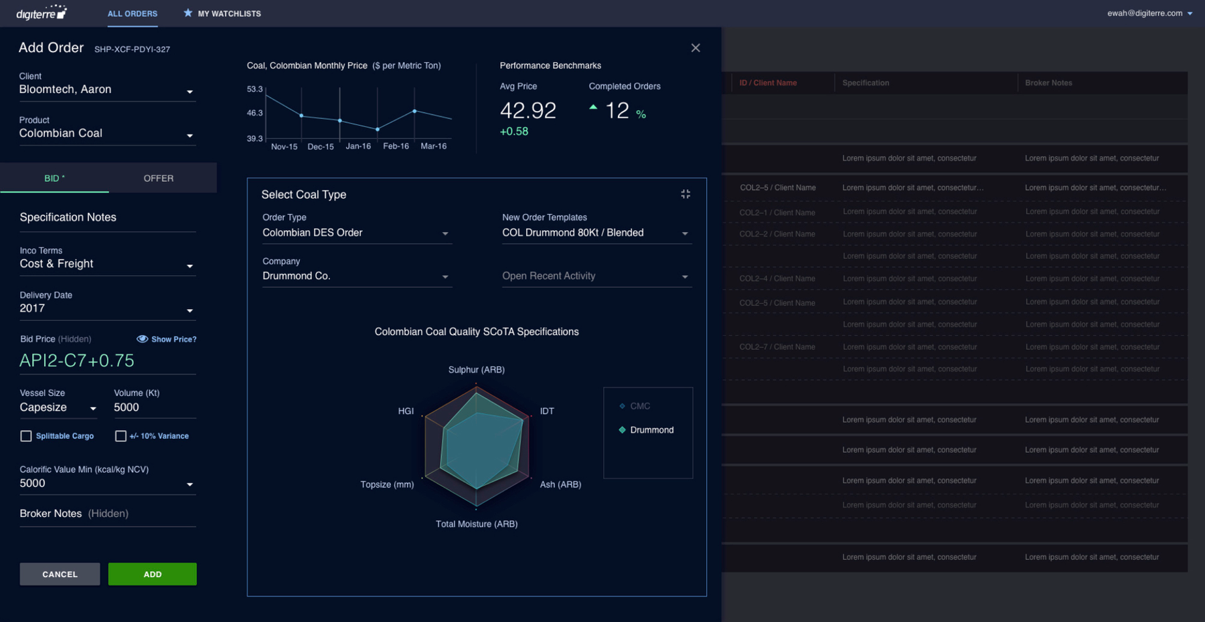Click the IDT radar axis label
The width and height of the screenshot is (1205, 622).
pyautogui.click(x=547, y=411)
